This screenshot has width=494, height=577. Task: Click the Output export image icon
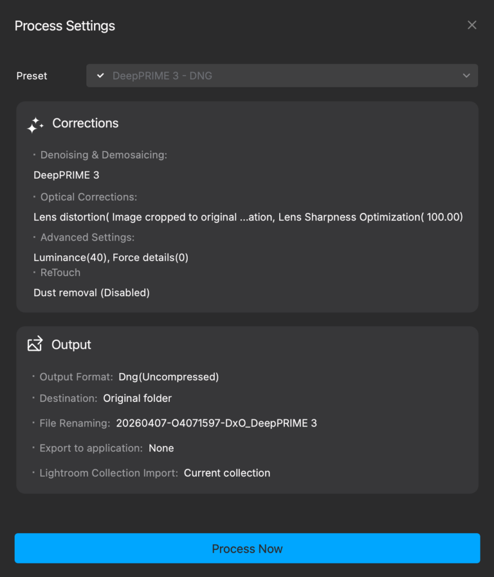(x=35, y=344)
